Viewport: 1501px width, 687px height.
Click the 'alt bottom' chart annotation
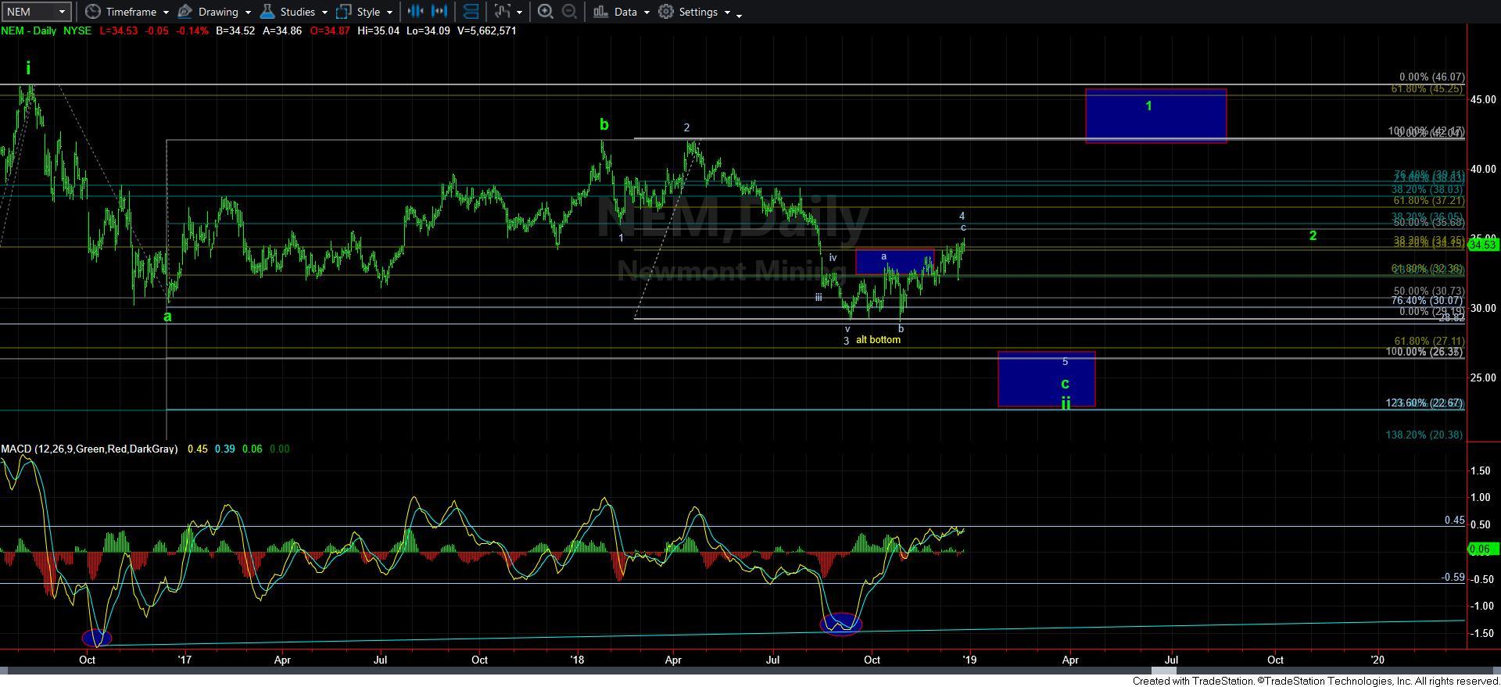tap(878, 340)
